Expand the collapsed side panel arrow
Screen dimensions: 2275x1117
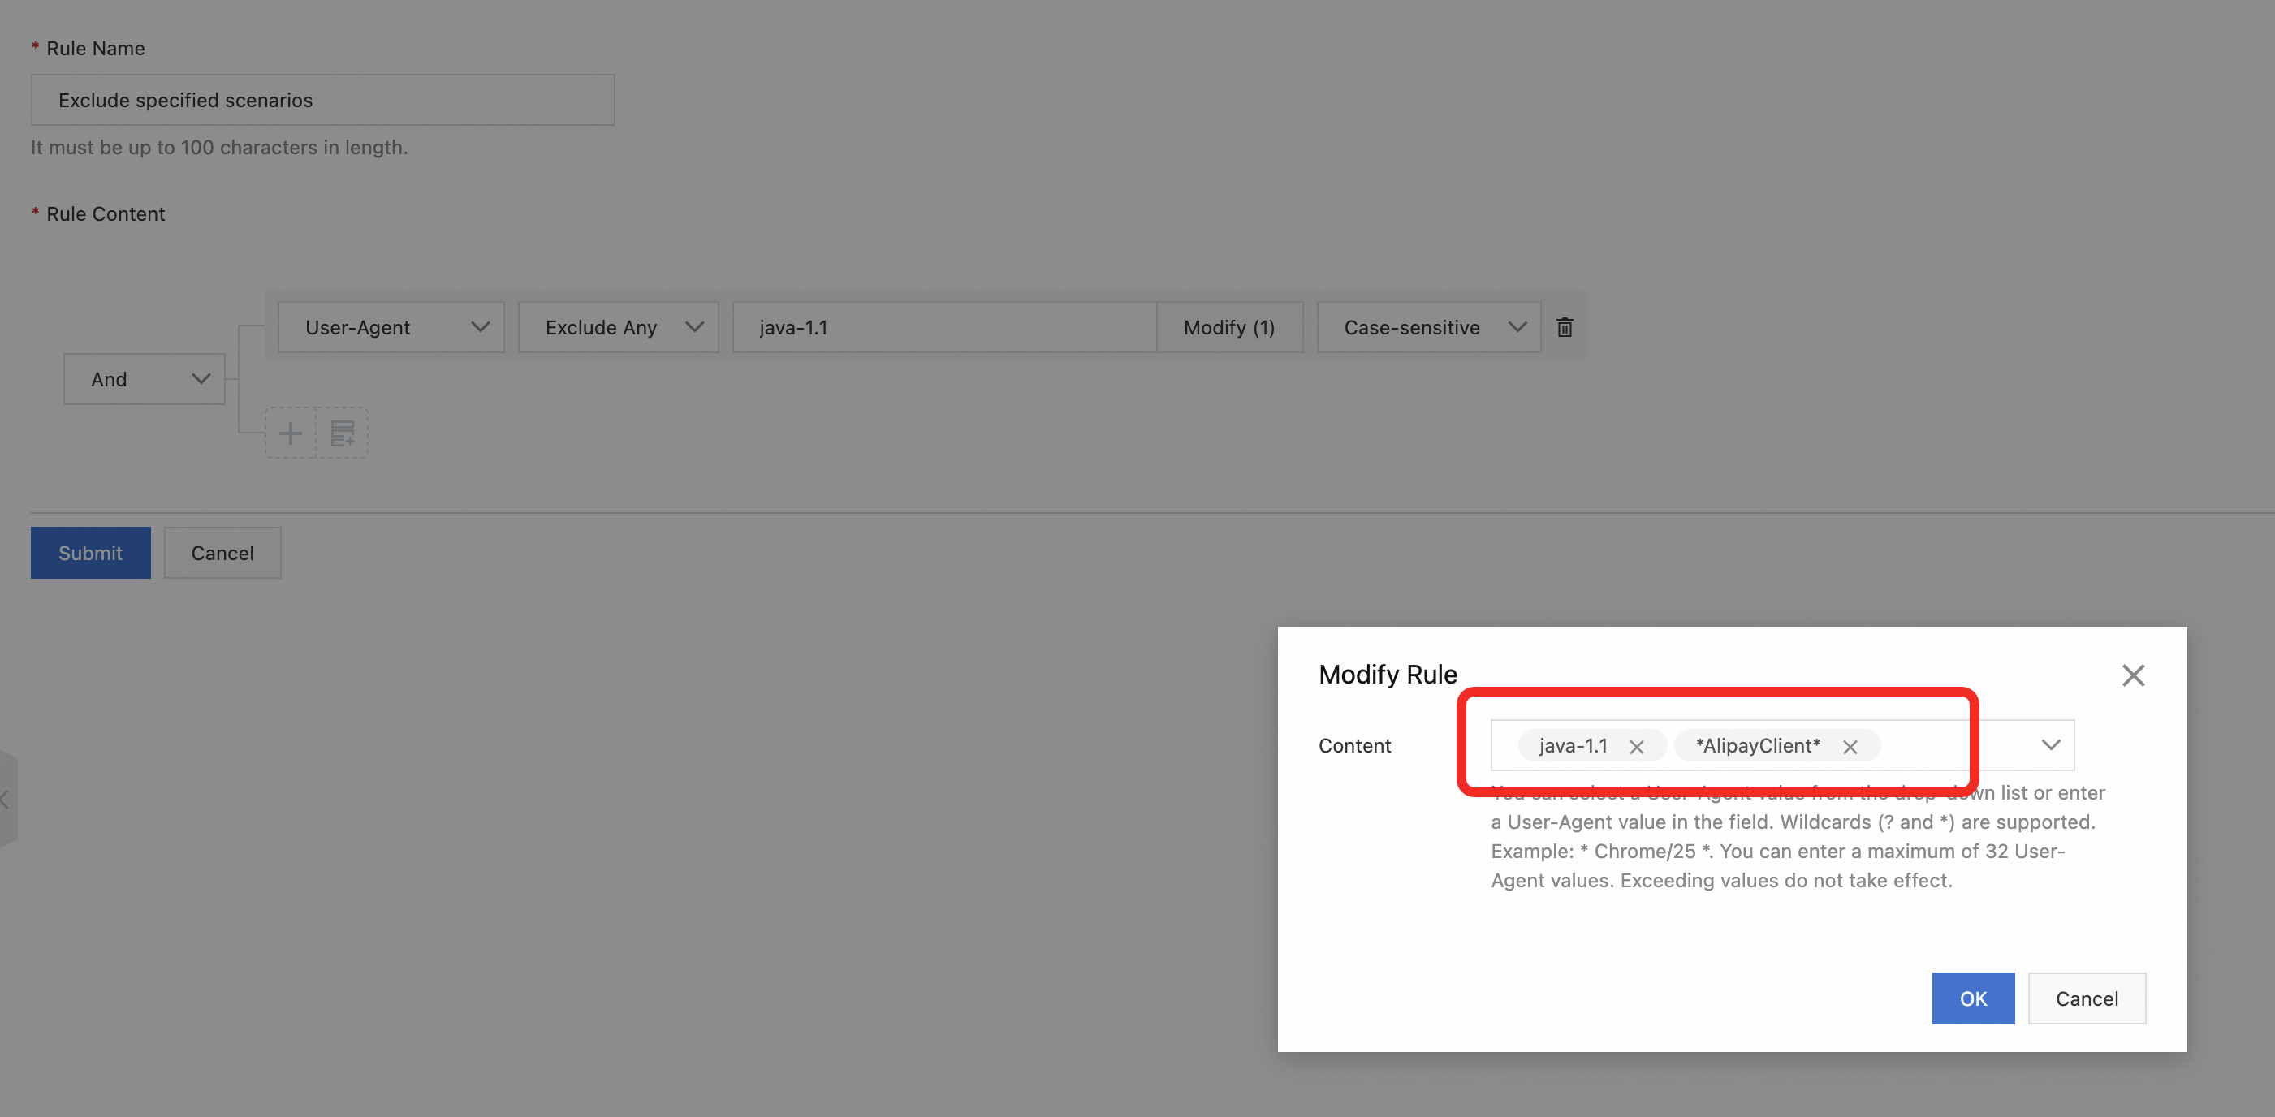[x=7, y=799]
